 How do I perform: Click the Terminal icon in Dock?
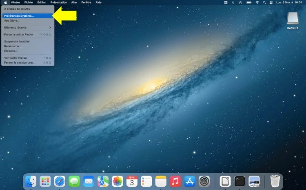click(x=239, y=181)
